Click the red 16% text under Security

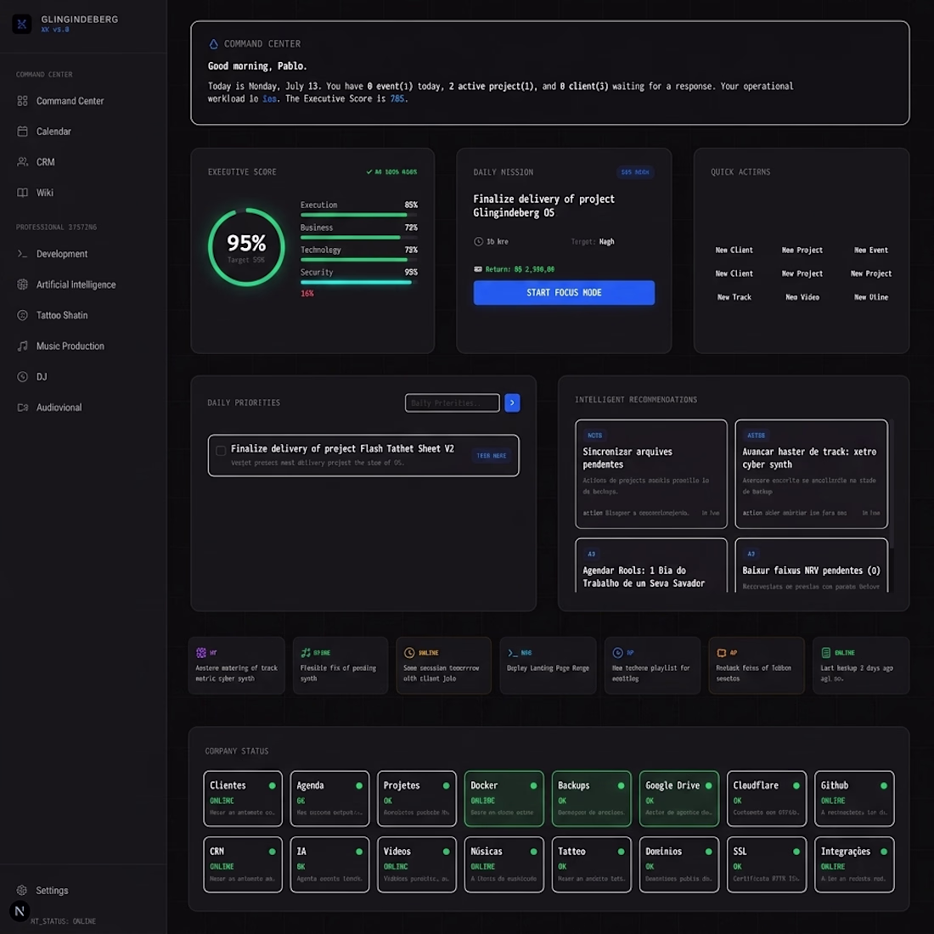[x=307, y=294]
